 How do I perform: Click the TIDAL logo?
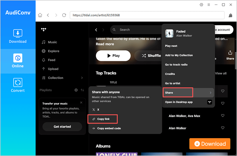tap(44, 29)
